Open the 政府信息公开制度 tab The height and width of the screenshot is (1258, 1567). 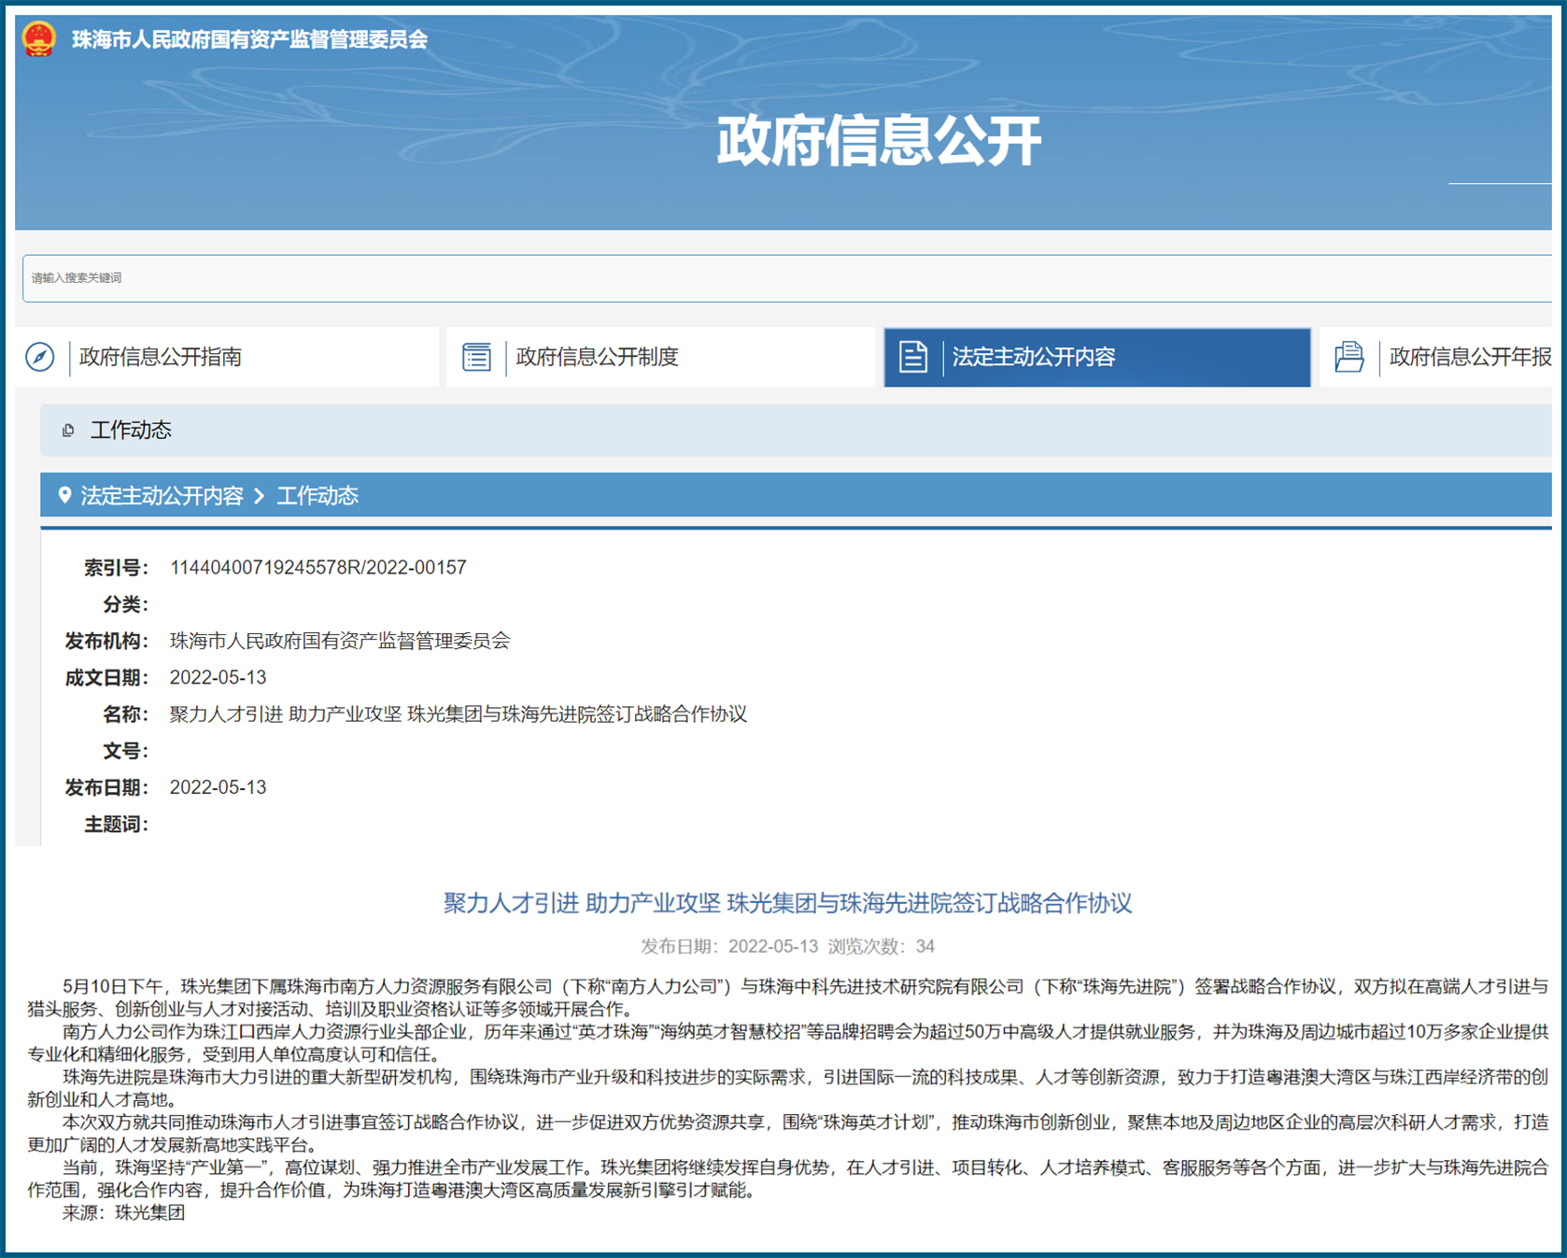(661, 357)
